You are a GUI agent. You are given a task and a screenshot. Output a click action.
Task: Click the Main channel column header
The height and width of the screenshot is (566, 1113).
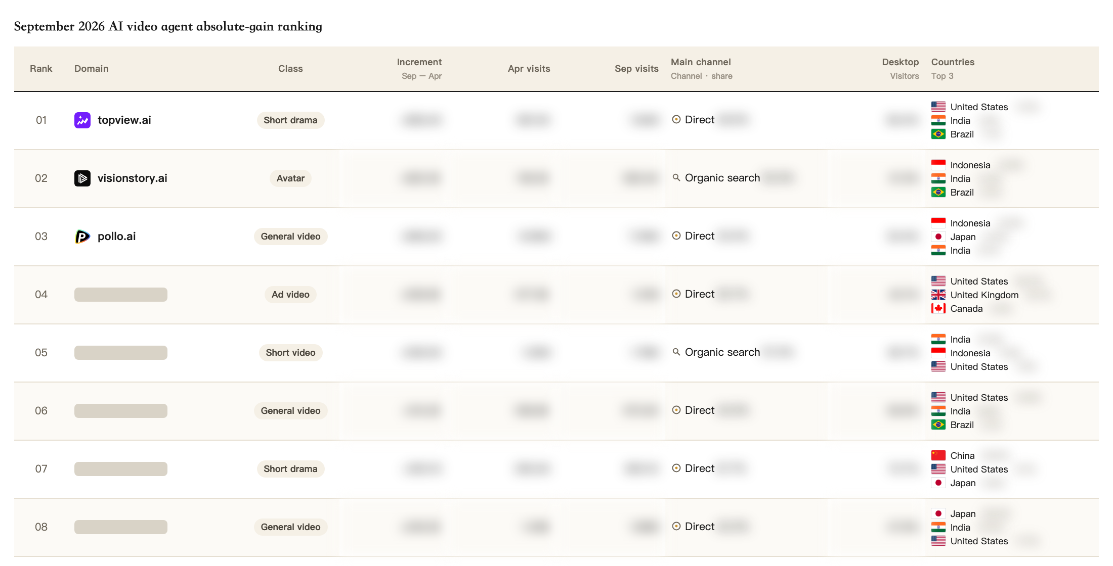click(701, 62)
